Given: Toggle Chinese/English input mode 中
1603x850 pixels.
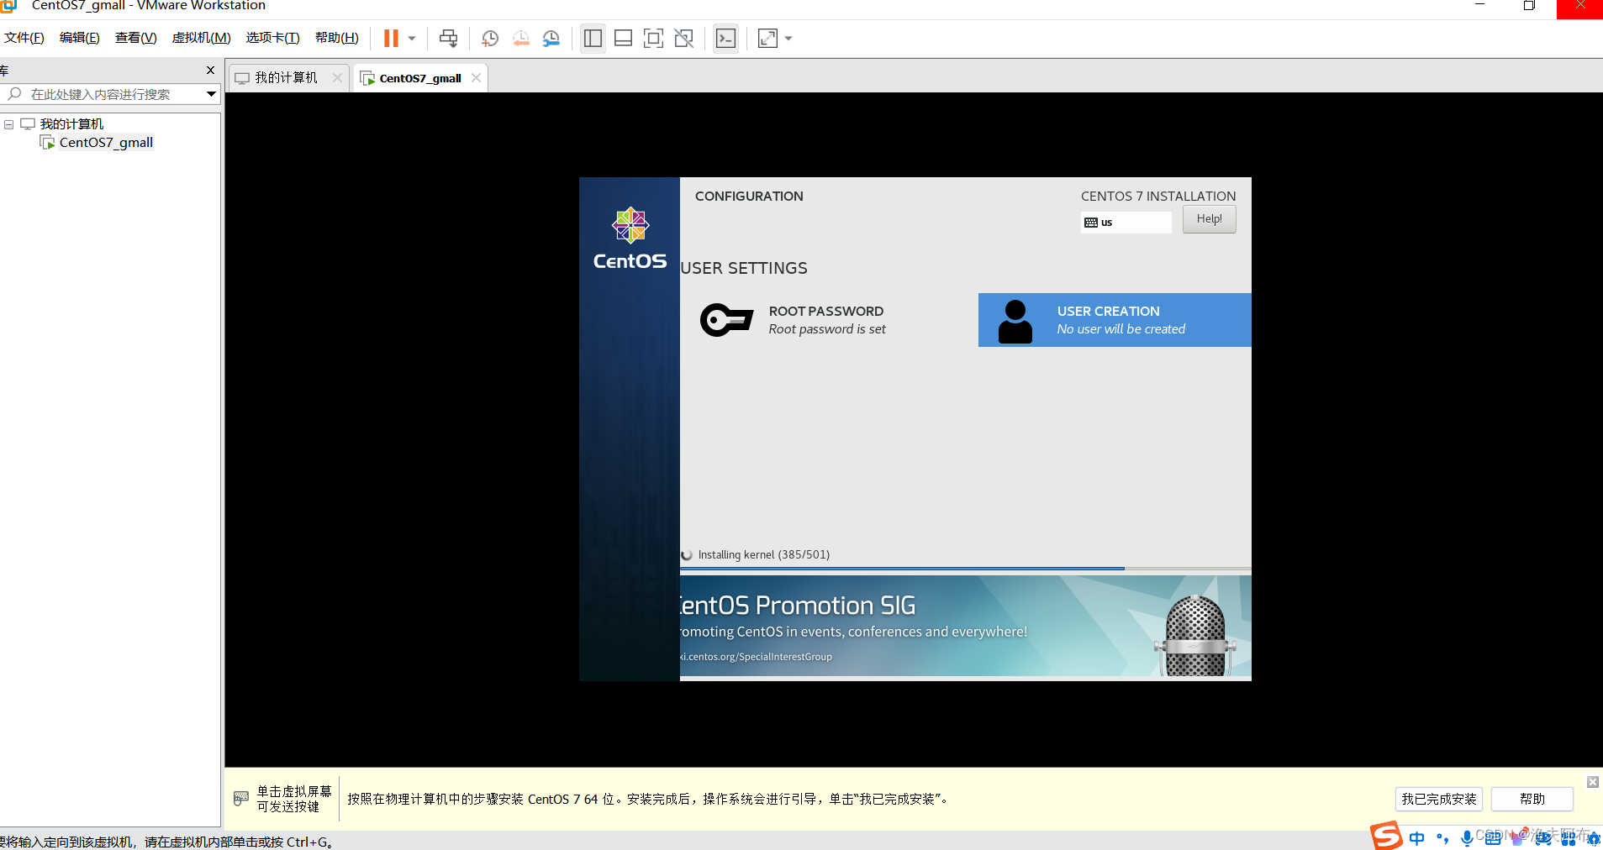Looking at the screenshot, I should point(1417,838).
